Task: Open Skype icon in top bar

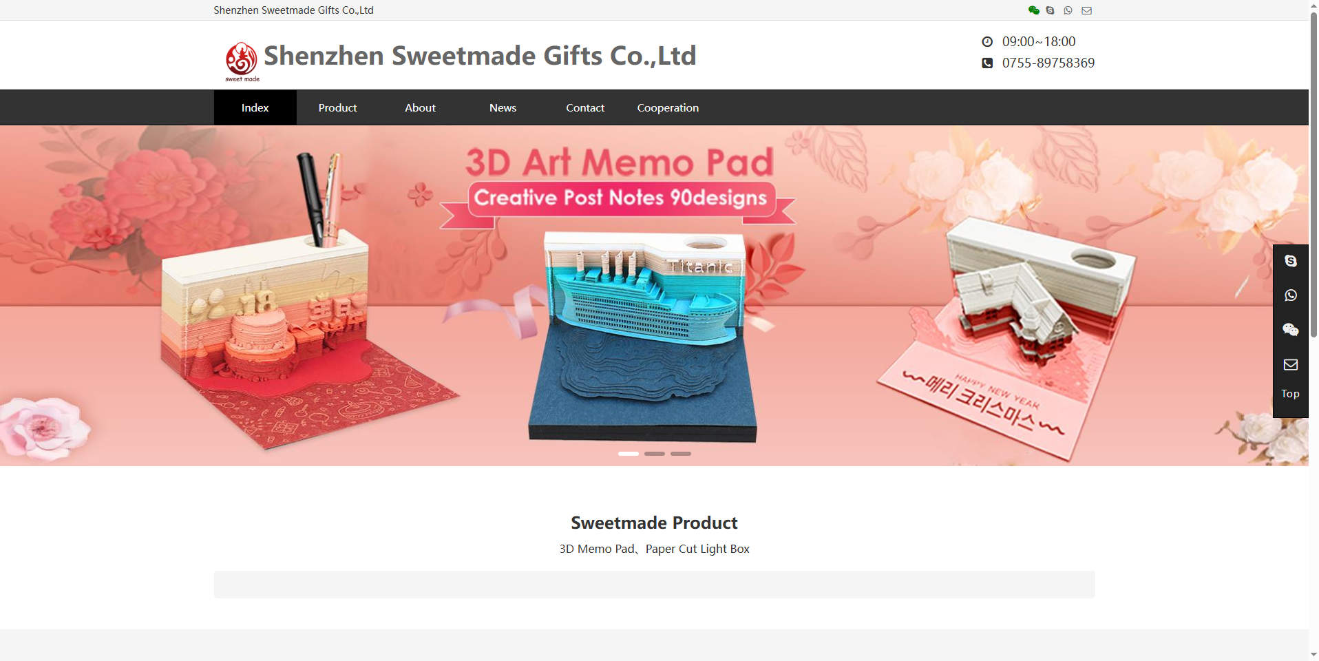Action: [x=1050, y=10]
